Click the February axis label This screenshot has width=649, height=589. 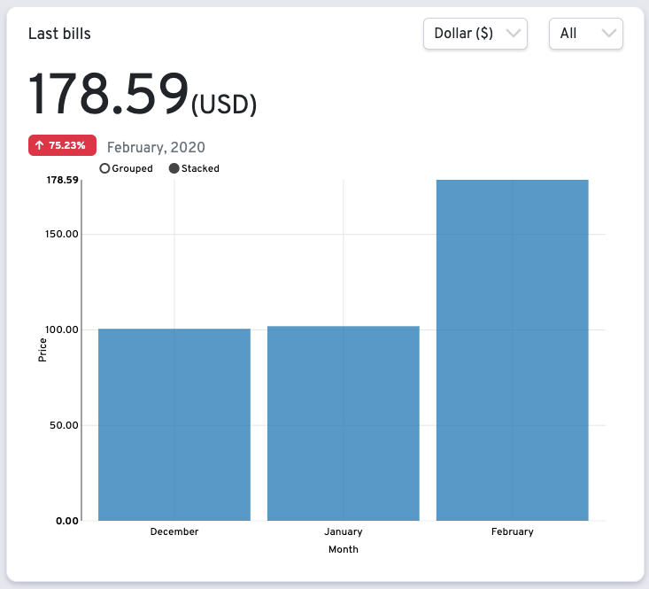click(x=513, y=531)
